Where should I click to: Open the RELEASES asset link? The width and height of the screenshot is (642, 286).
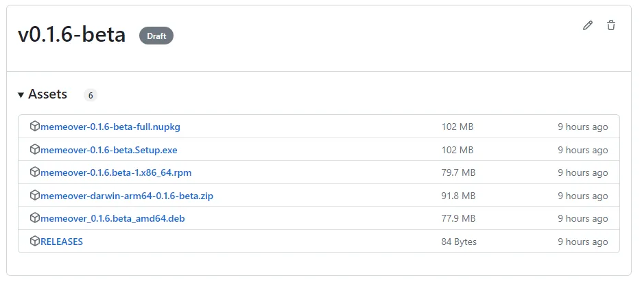(62, 242)
